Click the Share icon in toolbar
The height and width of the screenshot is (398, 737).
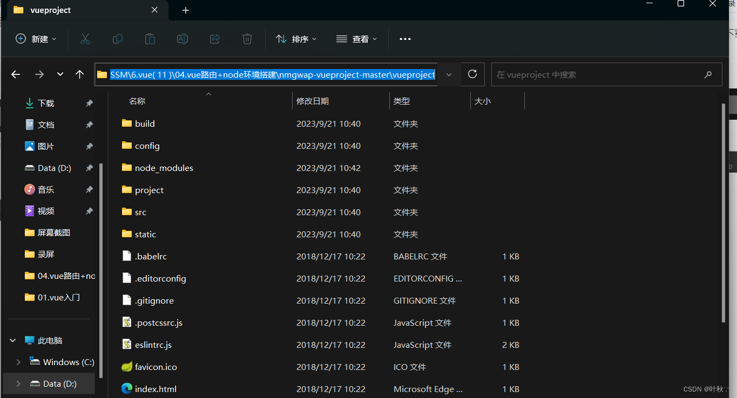tap(215, 39)
